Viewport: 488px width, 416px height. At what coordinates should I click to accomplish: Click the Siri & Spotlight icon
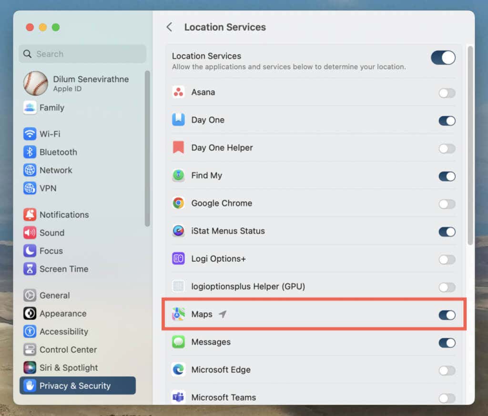coord(30,368)
